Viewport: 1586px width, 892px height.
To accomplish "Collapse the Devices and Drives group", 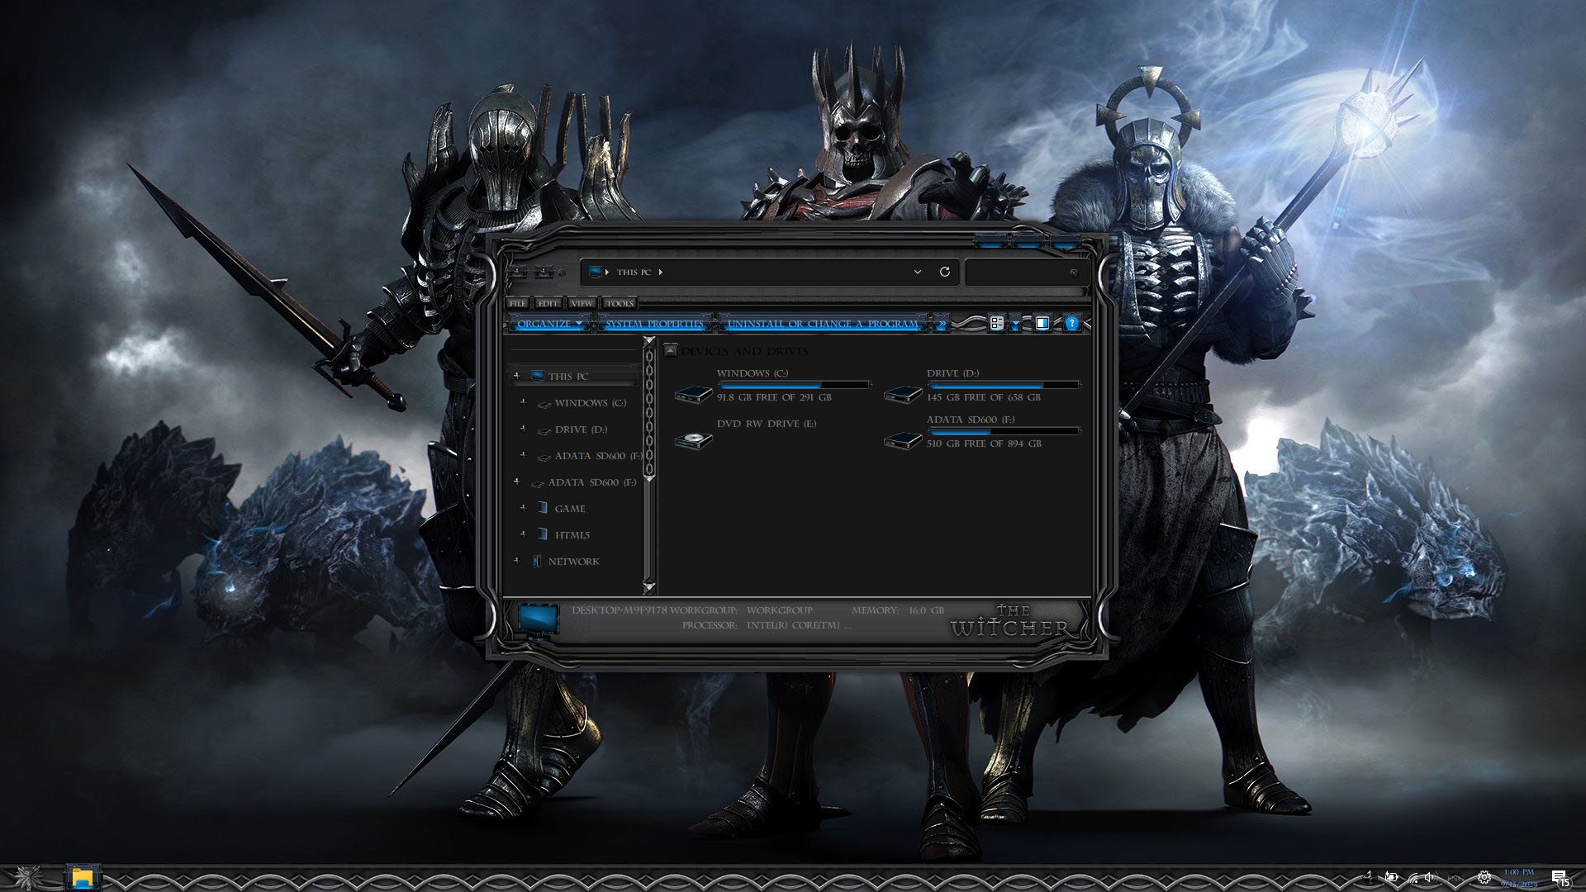I will (671, 351).
